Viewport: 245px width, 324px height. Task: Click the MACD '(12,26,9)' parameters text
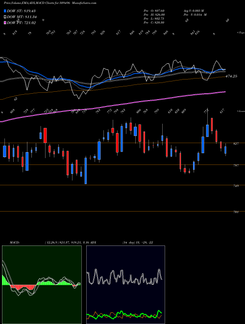[x=51, y=243]
